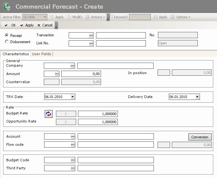Click Cancel with the X icon

[45, 25]
